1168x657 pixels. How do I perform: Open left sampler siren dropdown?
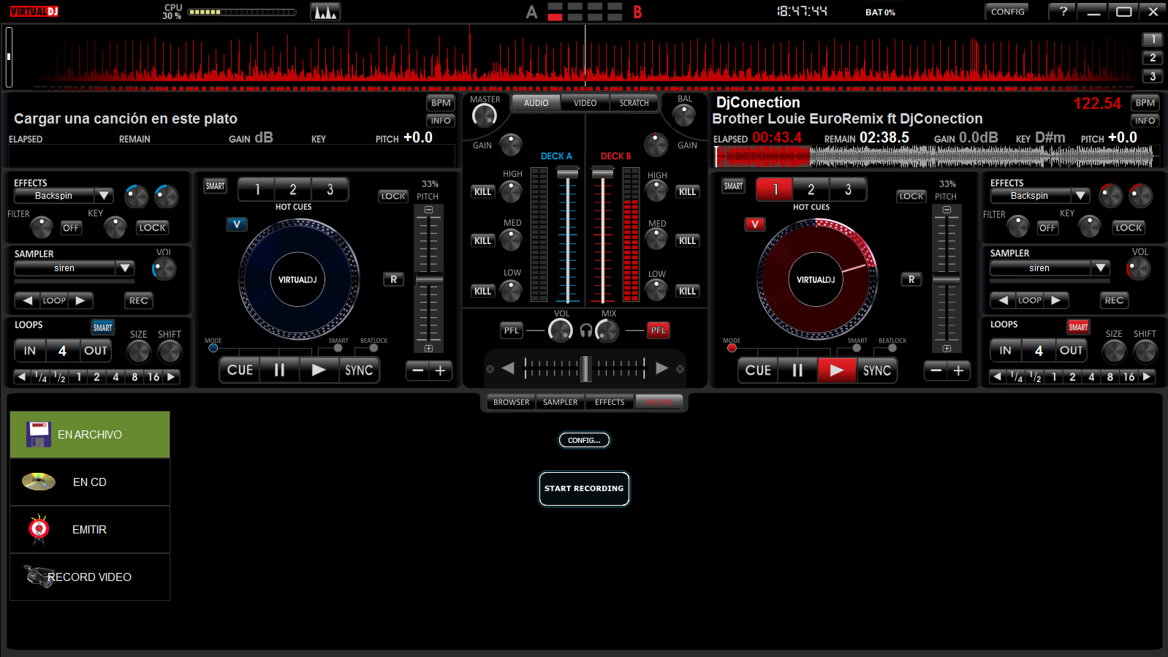[125, 268]
